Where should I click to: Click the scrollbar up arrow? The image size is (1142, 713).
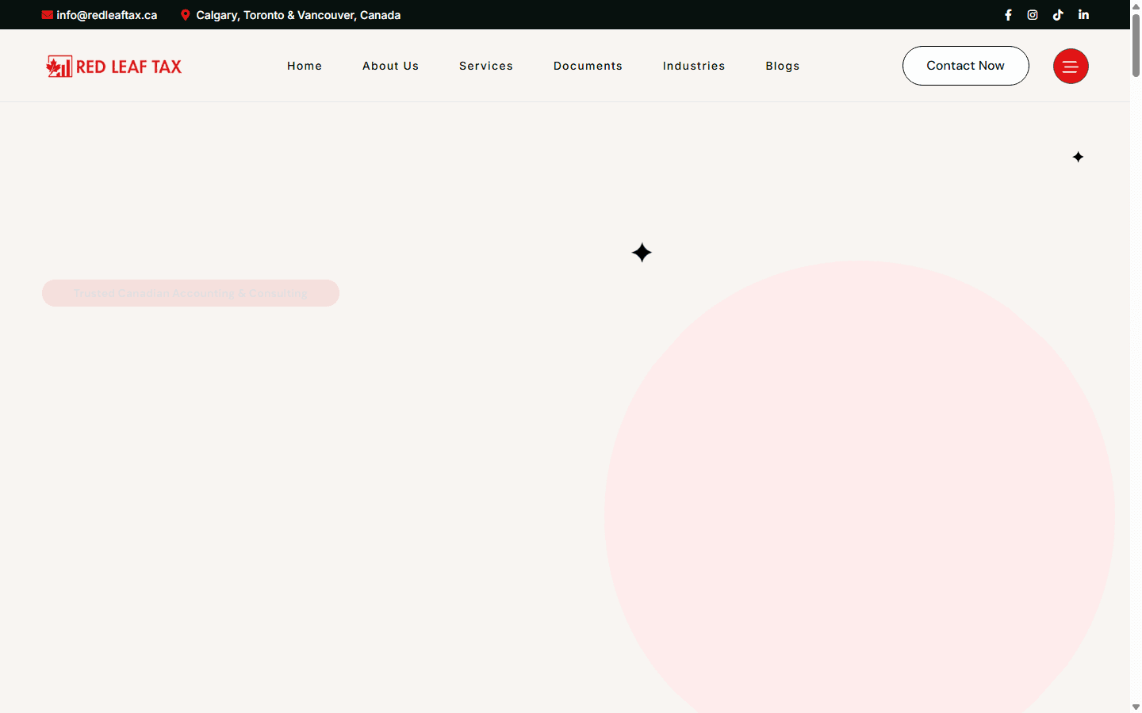1136,6
